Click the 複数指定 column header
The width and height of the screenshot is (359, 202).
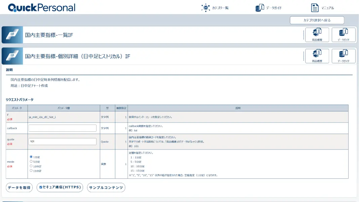pos(121,108)
